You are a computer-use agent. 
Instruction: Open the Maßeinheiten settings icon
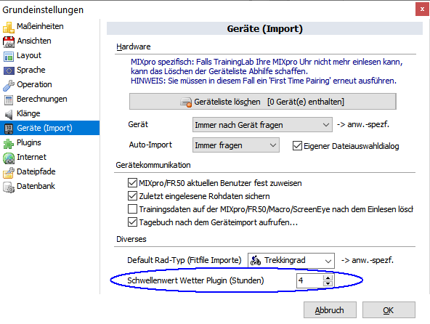pos(8,27)
